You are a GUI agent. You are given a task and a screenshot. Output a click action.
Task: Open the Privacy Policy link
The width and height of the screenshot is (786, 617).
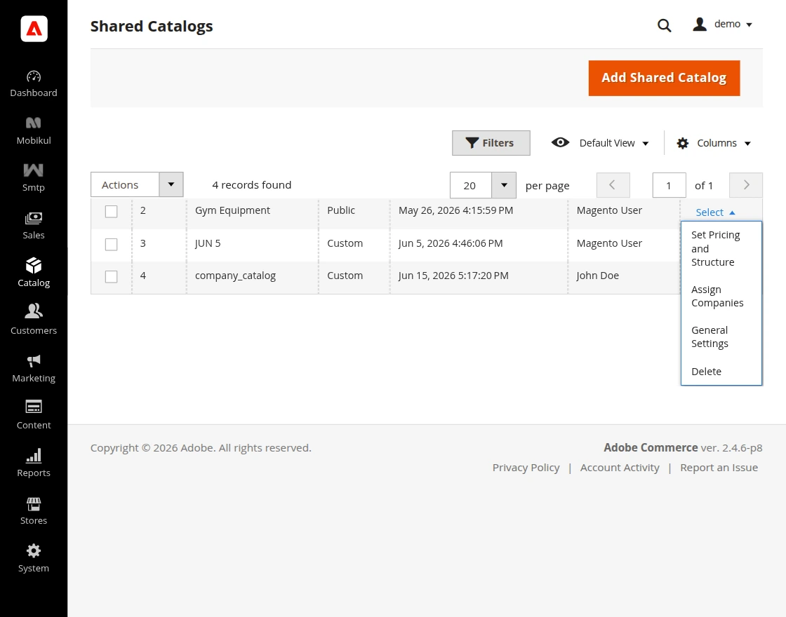click(x=526, y=468)
